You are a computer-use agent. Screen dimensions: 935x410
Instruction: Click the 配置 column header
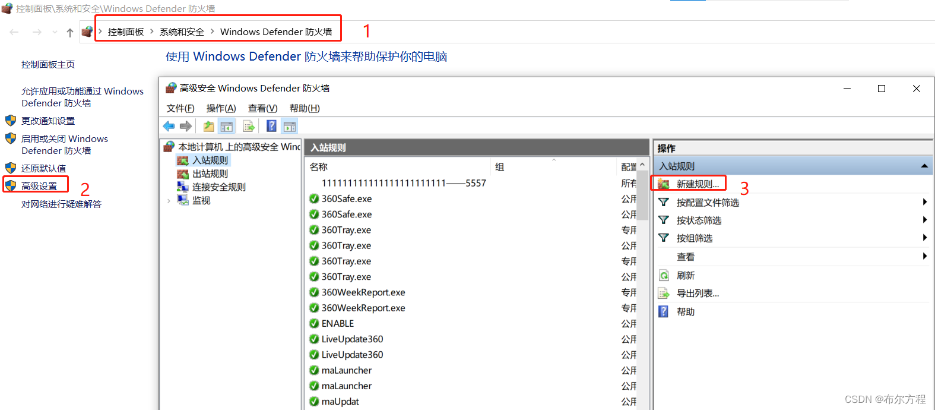point(628,167)
